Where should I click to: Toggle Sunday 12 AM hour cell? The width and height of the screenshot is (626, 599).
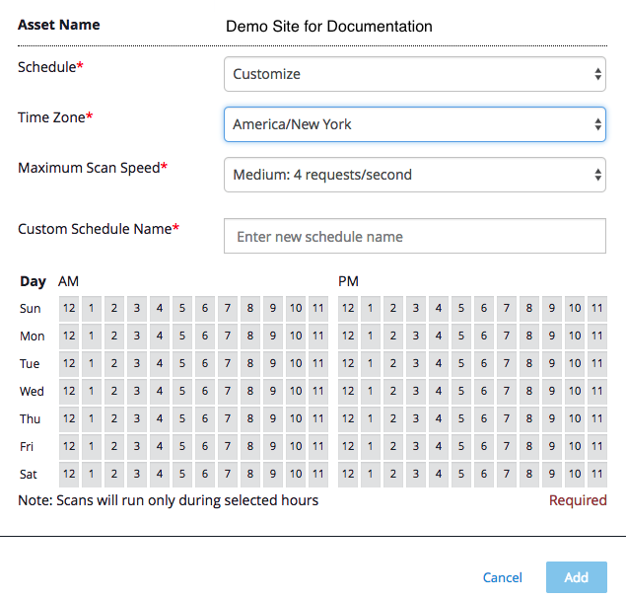[x=69, y=309]
